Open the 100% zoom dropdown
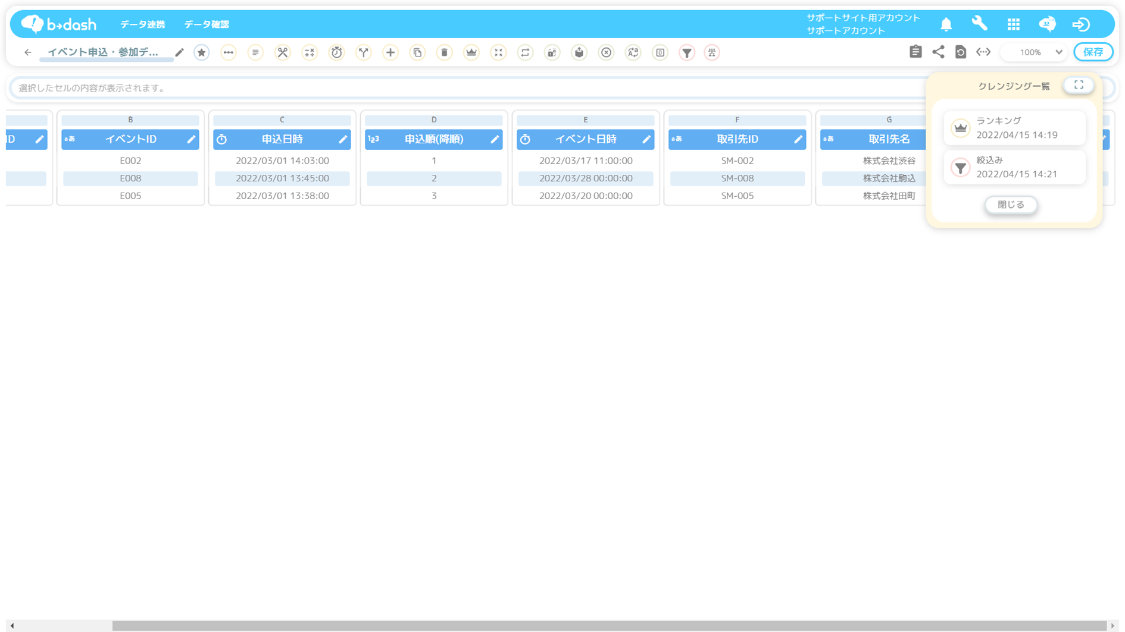Image resolution: width=1125 pixels, height=632 pixels. pyautogui.click(x=1035, y=52)
